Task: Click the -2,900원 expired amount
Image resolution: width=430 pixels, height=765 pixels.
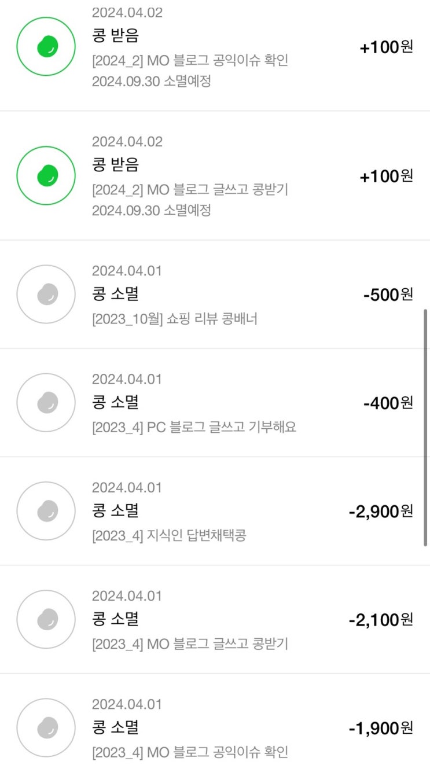Action: point(381,512)
